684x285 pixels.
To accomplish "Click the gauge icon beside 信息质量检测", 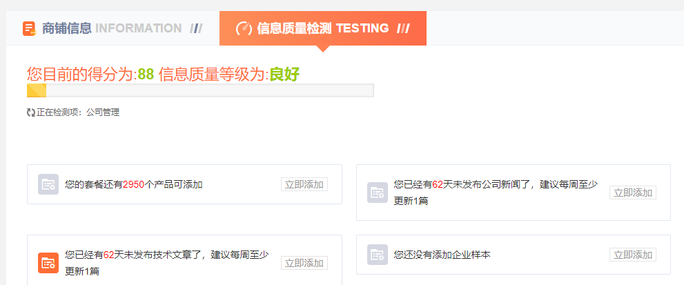I will tap(244, 28).
